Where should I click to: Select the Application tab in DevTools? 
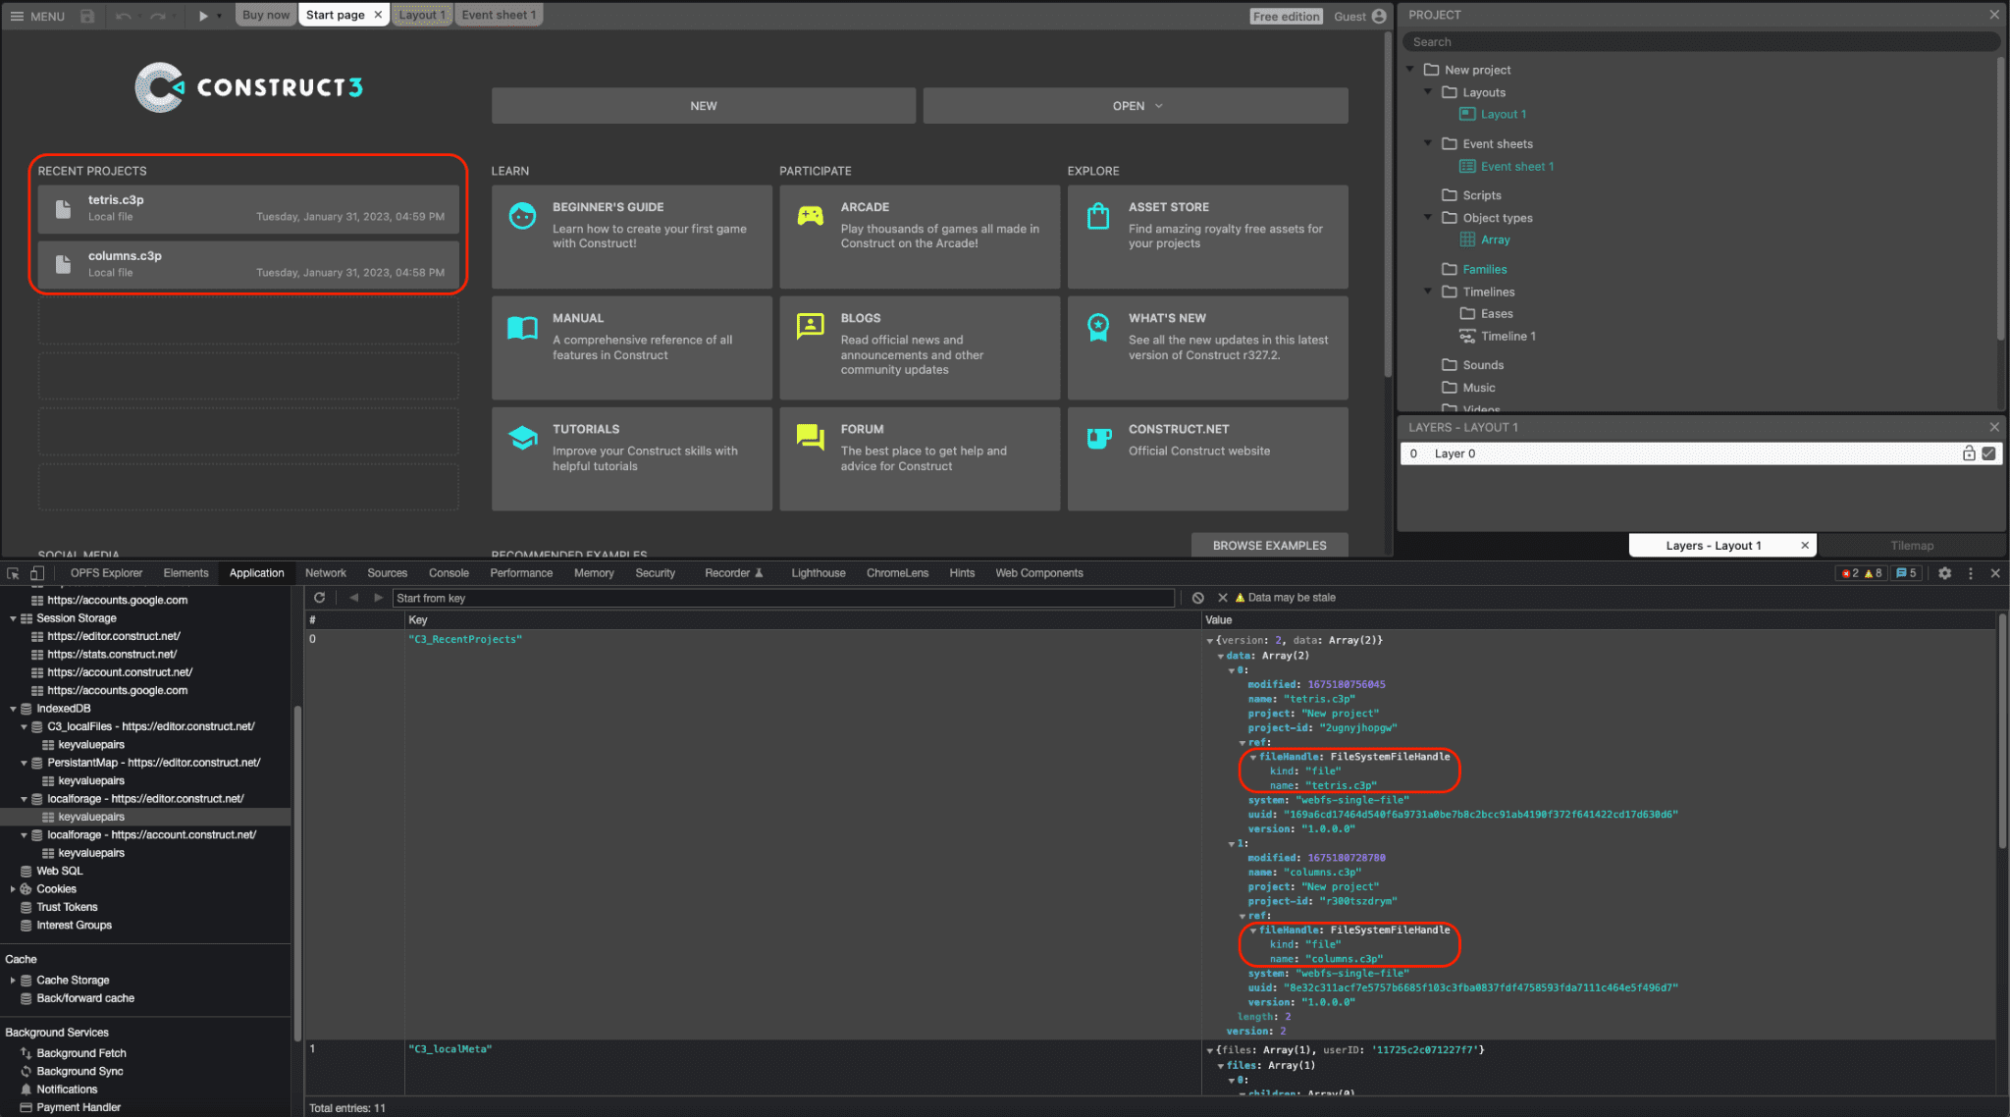click(256, 572)
